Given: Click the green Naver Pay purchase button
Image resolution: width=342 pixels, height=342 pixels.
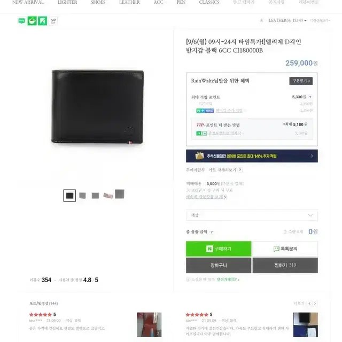Looking at the screenshot, I should tap(219, 248).
